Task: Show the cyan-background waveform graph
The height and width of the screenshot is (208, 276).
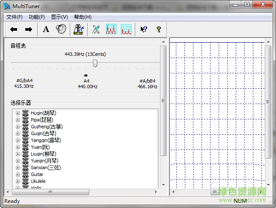Action: pos(126,29)
